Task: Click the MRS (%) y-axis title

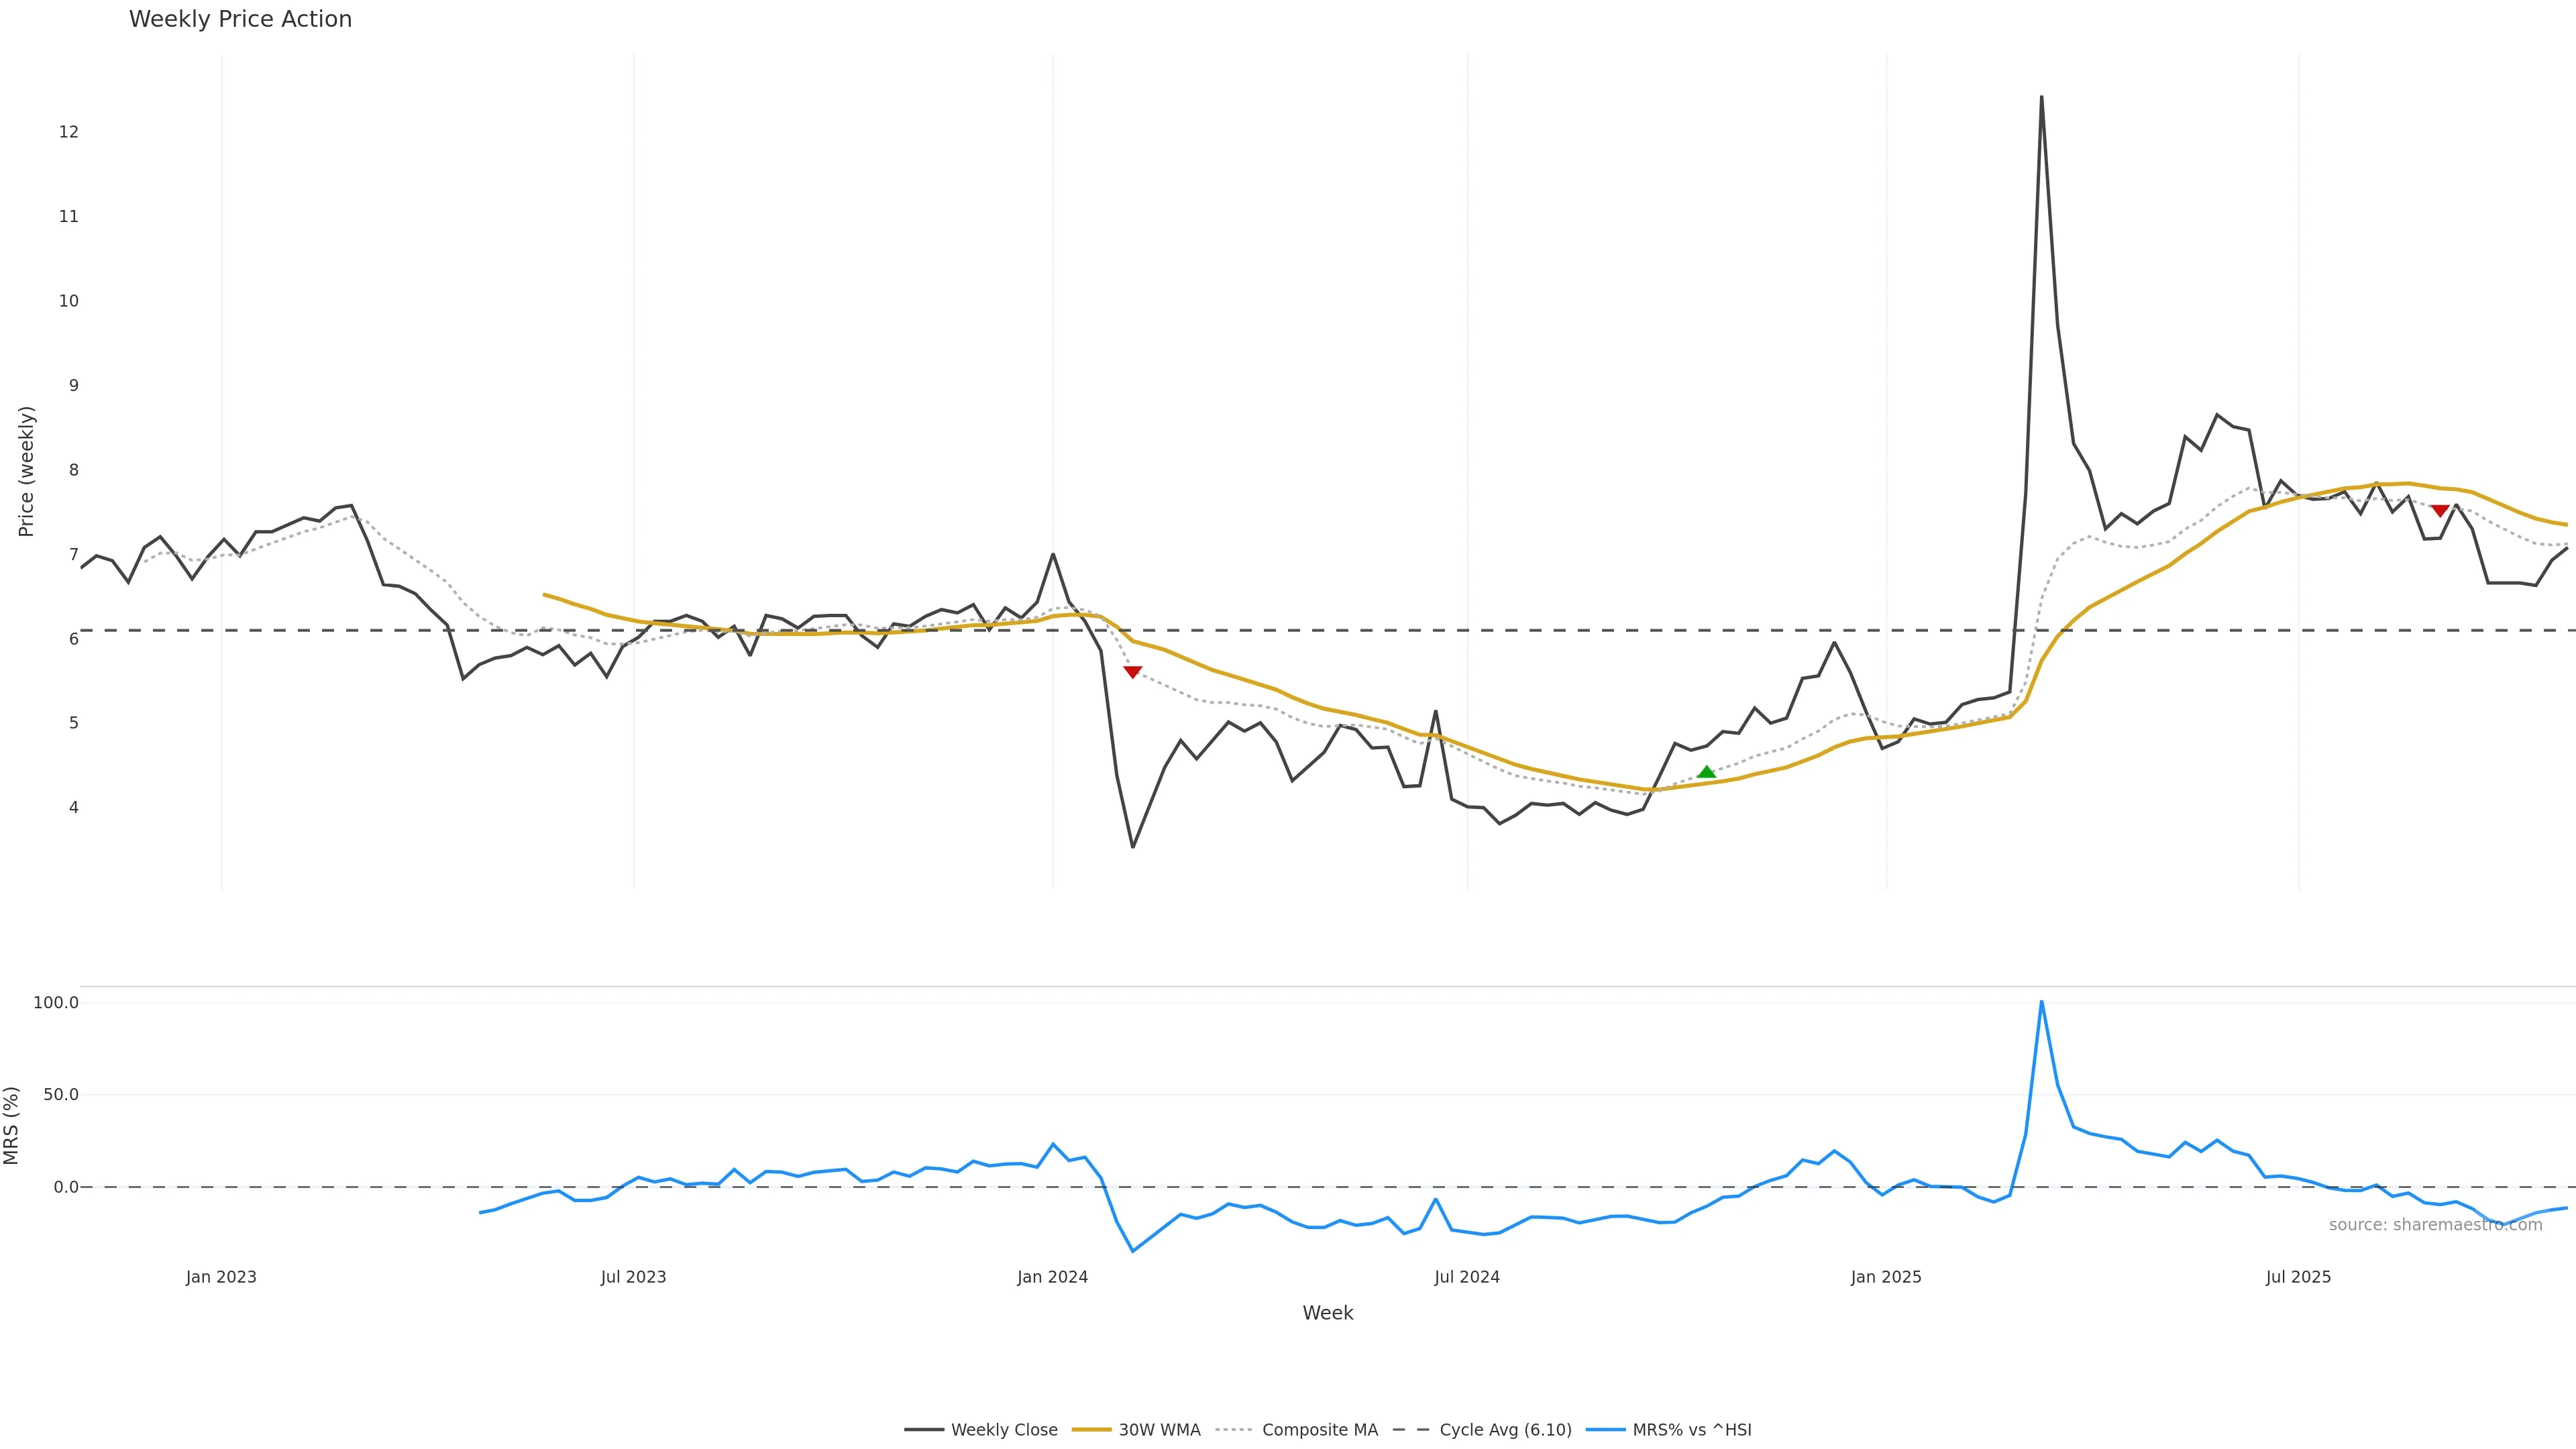Action: [x=12, y=1125]
